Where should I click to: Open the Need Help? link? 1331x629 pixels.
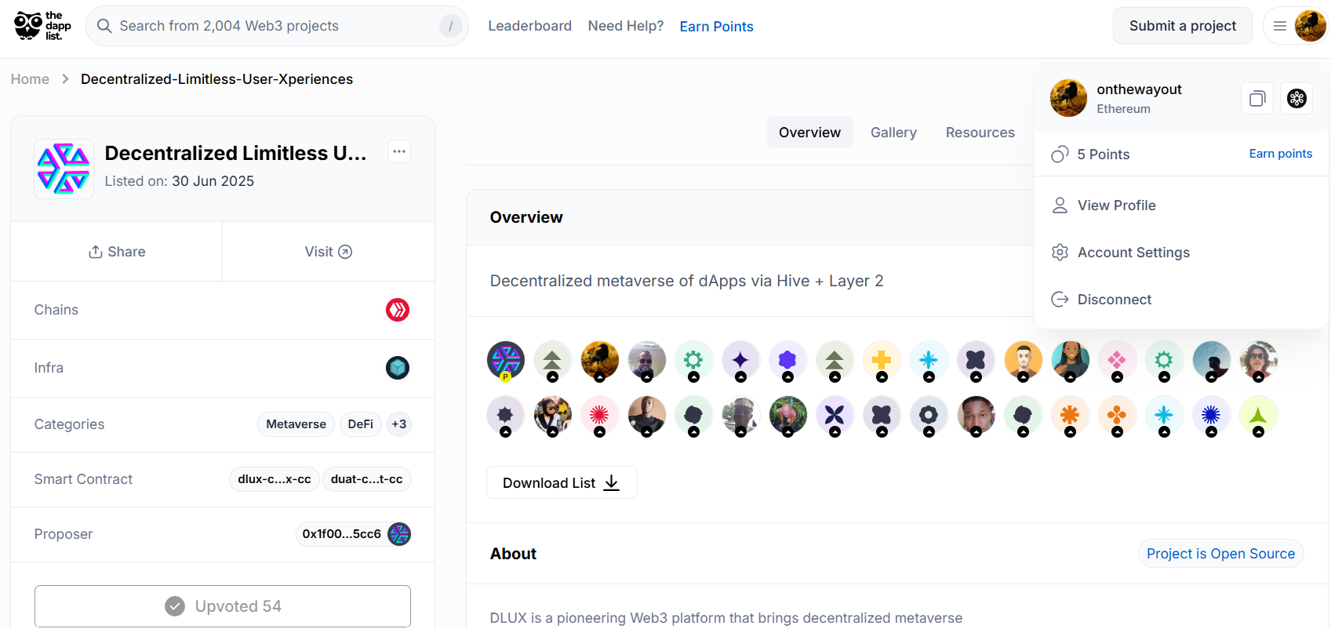626,26
